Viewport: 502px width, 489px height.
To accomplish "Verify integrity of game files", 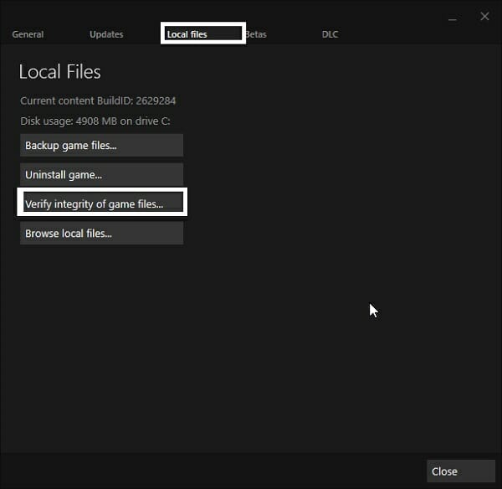I will [101, 203].
